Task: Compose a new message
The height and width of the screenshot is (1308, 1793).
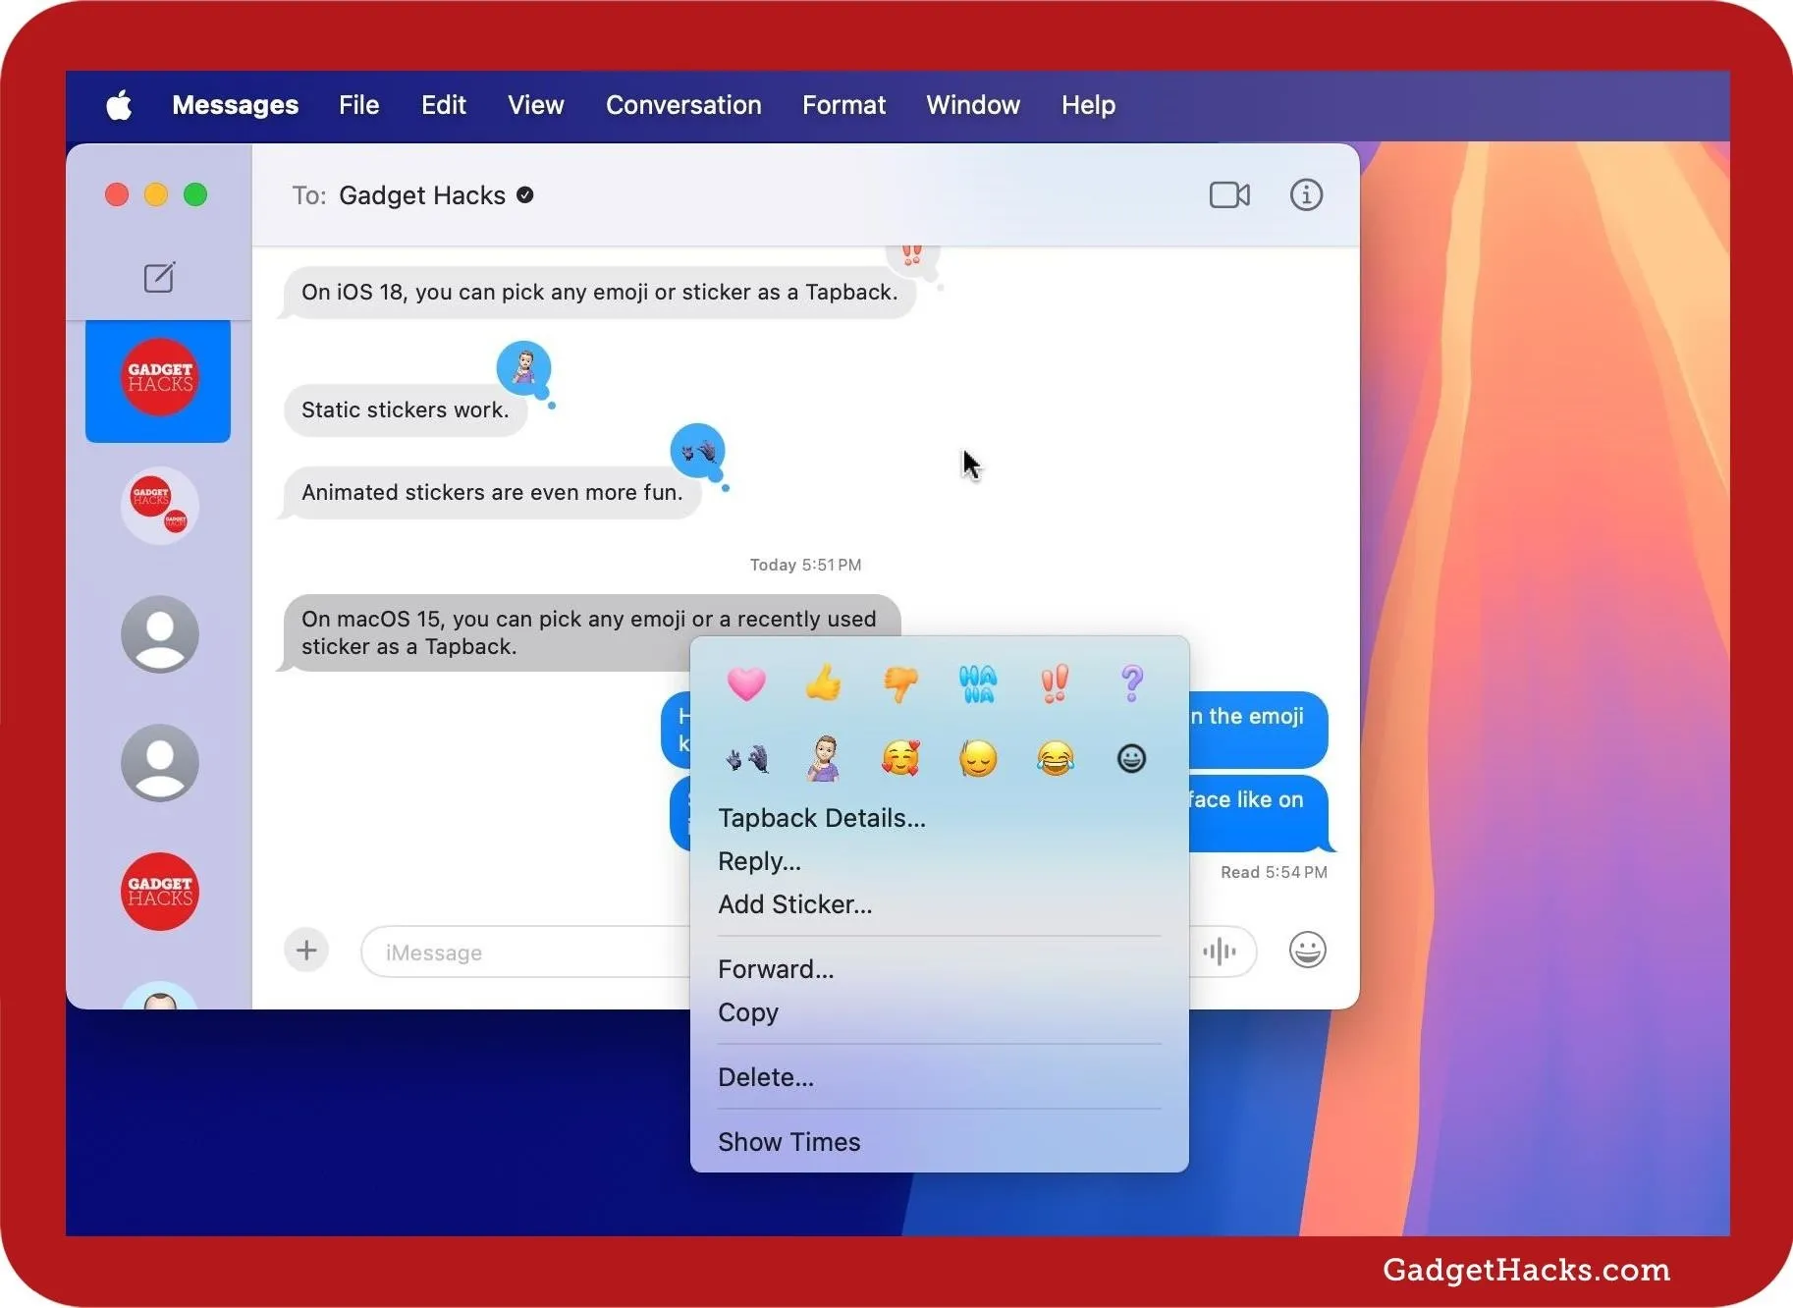Action: 159,278
